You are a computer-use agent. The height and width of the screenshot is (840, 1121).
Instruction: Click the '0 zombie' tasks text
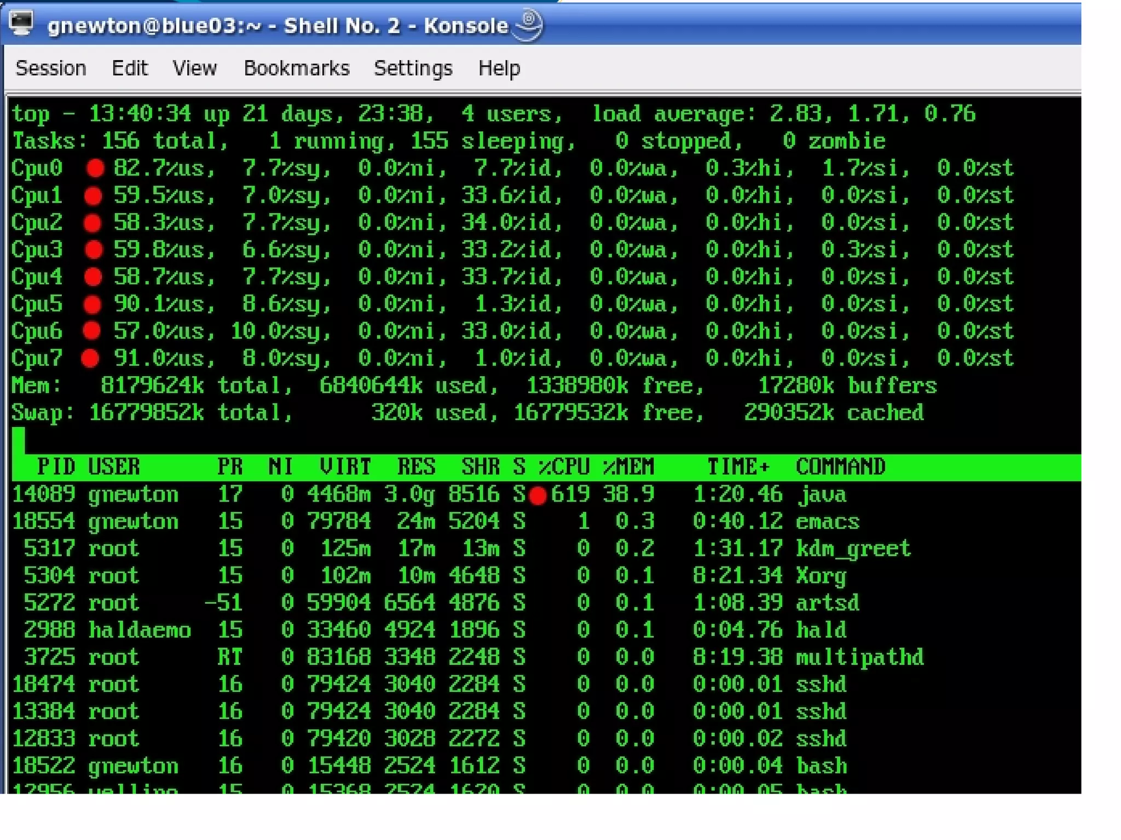point(834,141)
